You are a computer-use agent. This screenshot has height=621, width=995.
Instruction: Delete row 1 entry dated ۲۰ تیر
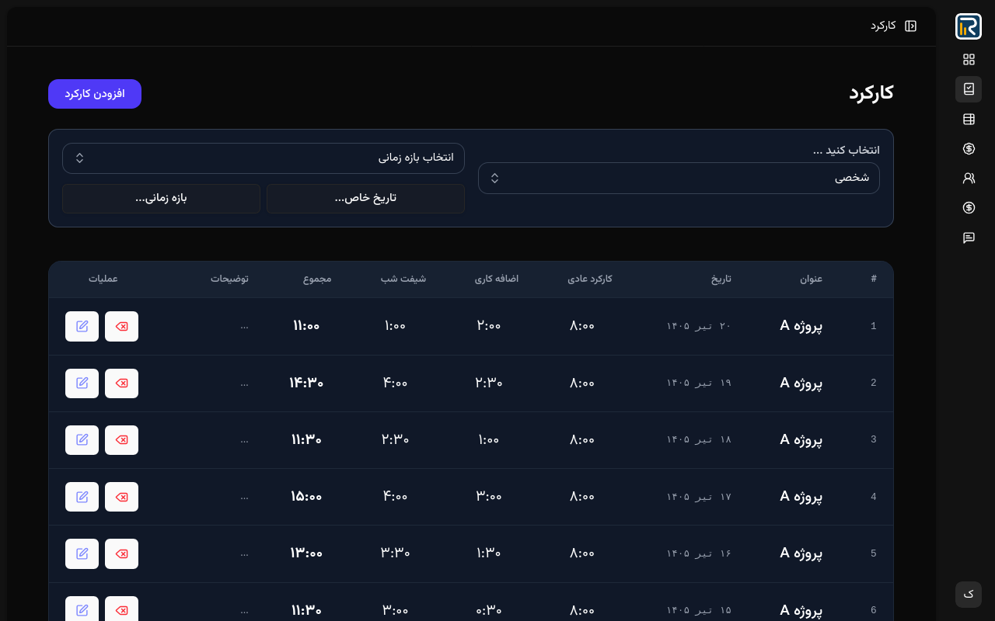[121, 326]
